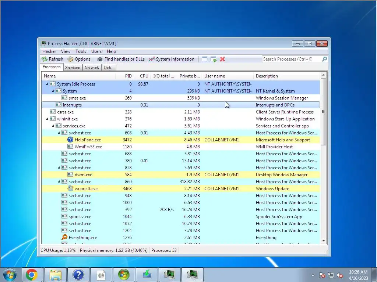Collapse svchost.exe PID 608 node

pos(59,133)
